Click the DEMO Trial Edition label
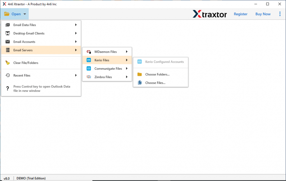Screen dimensions: 286x181 coord(31,178)
